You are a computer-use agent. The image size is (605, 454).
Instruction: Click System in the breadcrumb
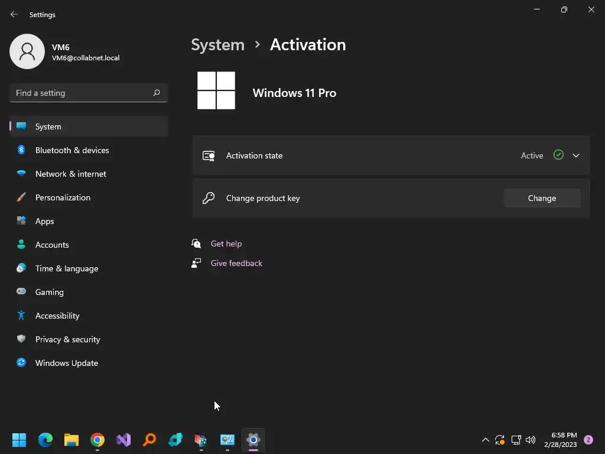click(217, 45)
